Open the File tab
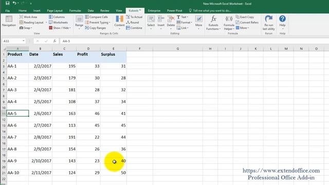The width and height of the screenshot is (329, 185). 8,10
